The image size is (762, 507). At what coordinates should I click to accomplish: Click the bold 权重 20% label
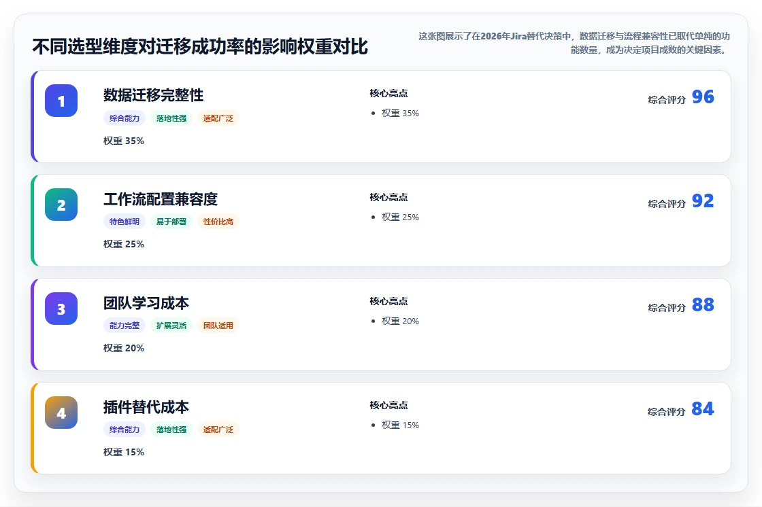(123, 348)
